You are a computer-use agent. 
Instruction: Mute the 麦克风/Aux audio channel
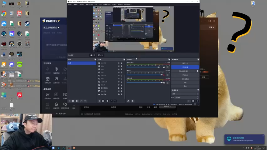164,67
